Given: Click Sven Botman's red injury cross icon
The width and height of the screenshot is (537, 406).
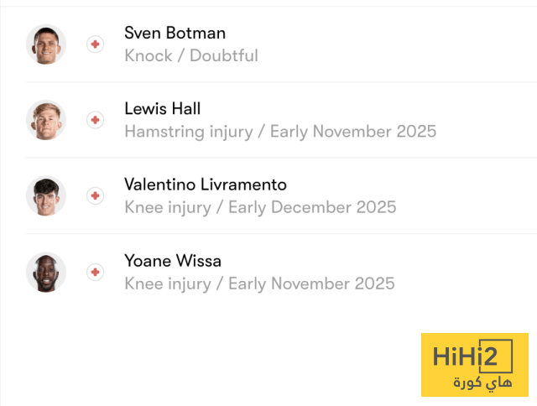Looking at the screenshot, I should tap(96, 44).
